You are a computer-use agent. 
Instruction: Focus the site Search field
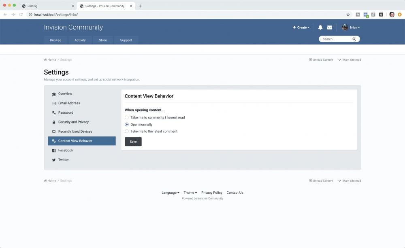[x=336, y=39]
